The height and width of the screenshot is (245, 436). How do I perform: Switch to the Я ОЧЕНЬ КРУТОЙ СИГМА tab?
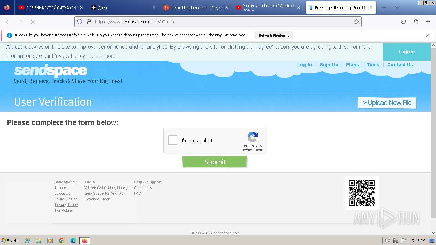50,7
